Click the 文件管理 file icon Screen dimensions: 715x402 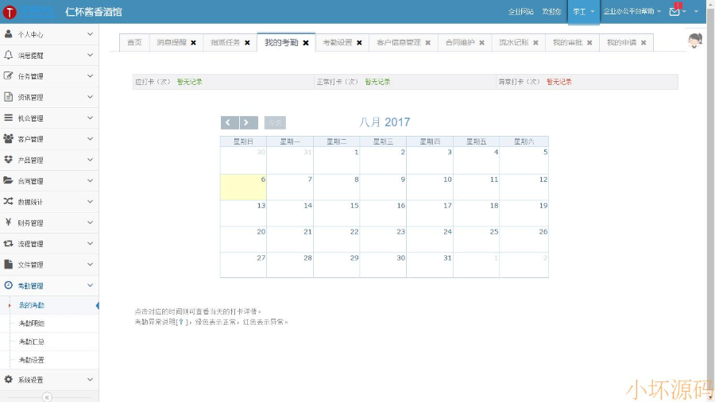(x=8, y=264)
